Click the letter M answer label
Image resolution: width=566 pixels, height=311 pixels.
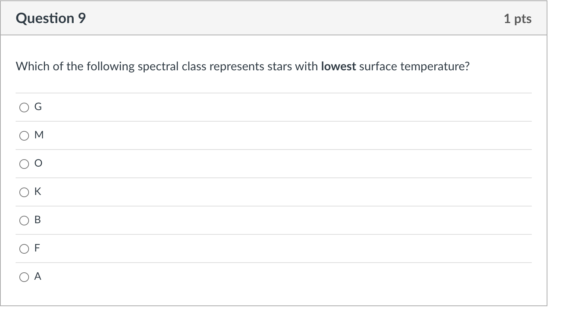pyautogui.click(x=39, y=135)
